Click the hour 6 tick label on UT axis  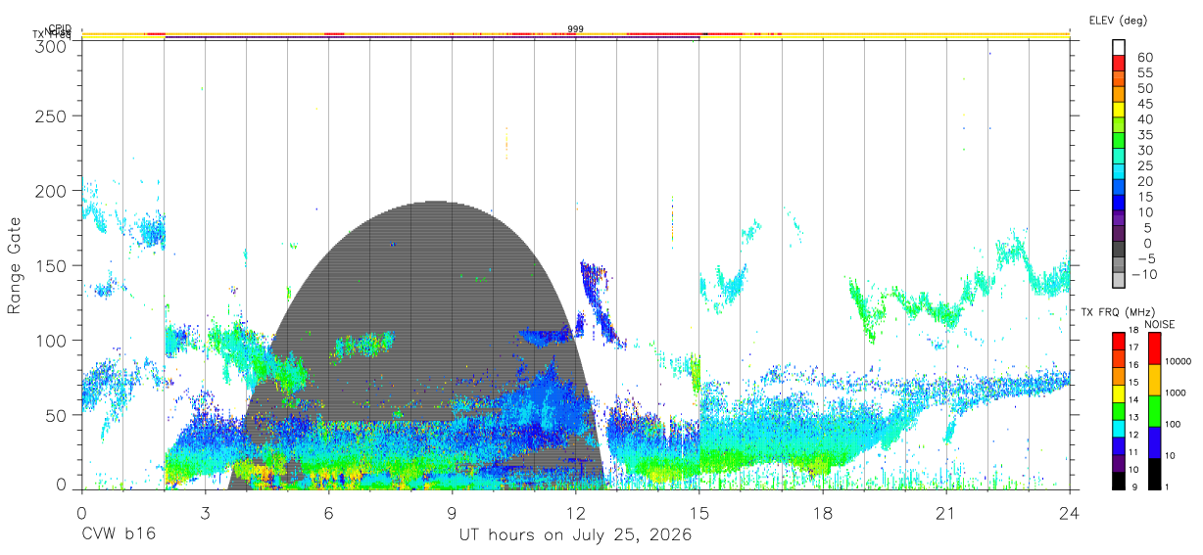tap(328, 512)
